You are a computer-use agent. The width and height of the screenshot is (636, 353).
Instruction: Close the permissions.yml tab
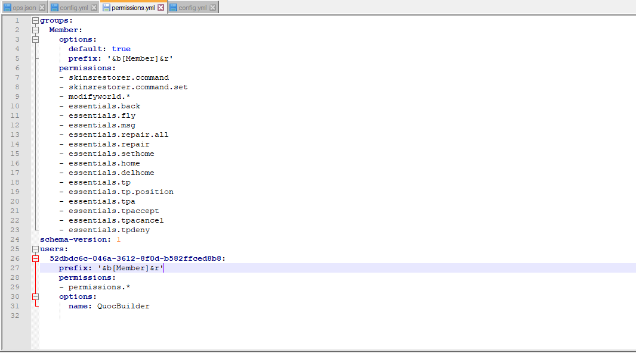[x=161, y=8]
